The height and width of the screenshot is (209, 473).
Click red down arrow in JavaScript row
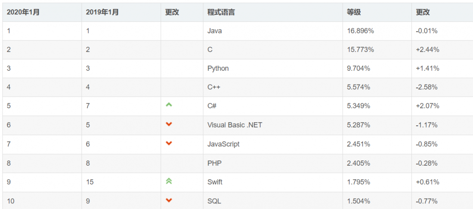(x=169, y=143)
